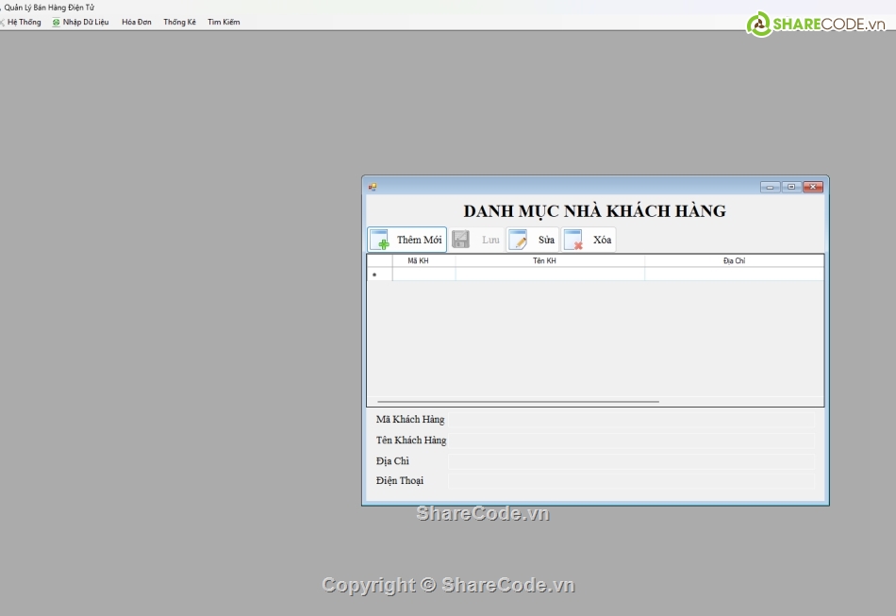896x616 pixels.
Task: Click the empty cell under Tên KH
Action: click(x=550, y=275)
